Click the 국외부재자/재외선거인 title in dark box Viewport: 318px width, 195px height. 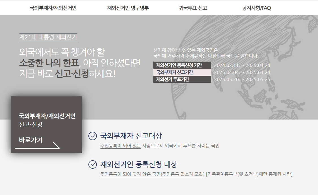[x=47, y=116]
